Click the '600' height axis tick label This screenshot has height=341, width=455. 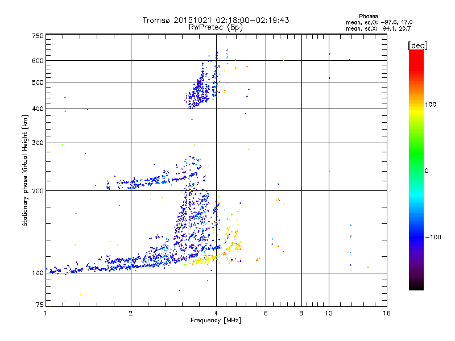pyautogui.click(x=38, y=61)
